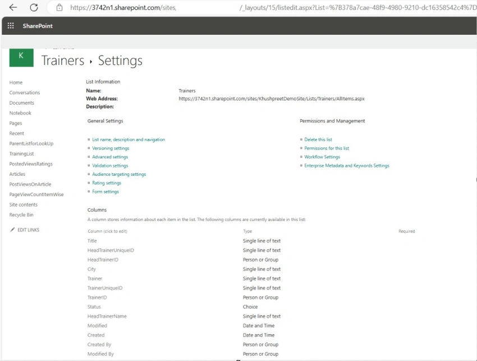The width and height of the screenshot is (477, 361).
Task: Open the PostViewsOnArticle link
Action: tap(30, 184)
